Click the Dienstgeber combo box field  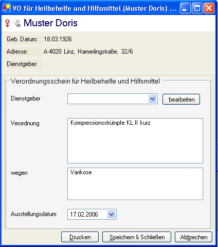coord(113,99)
